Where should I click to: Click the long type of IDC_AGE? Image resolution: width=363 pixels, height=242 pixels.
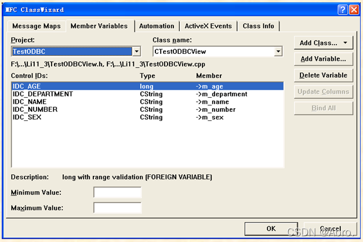click(147, 86)
